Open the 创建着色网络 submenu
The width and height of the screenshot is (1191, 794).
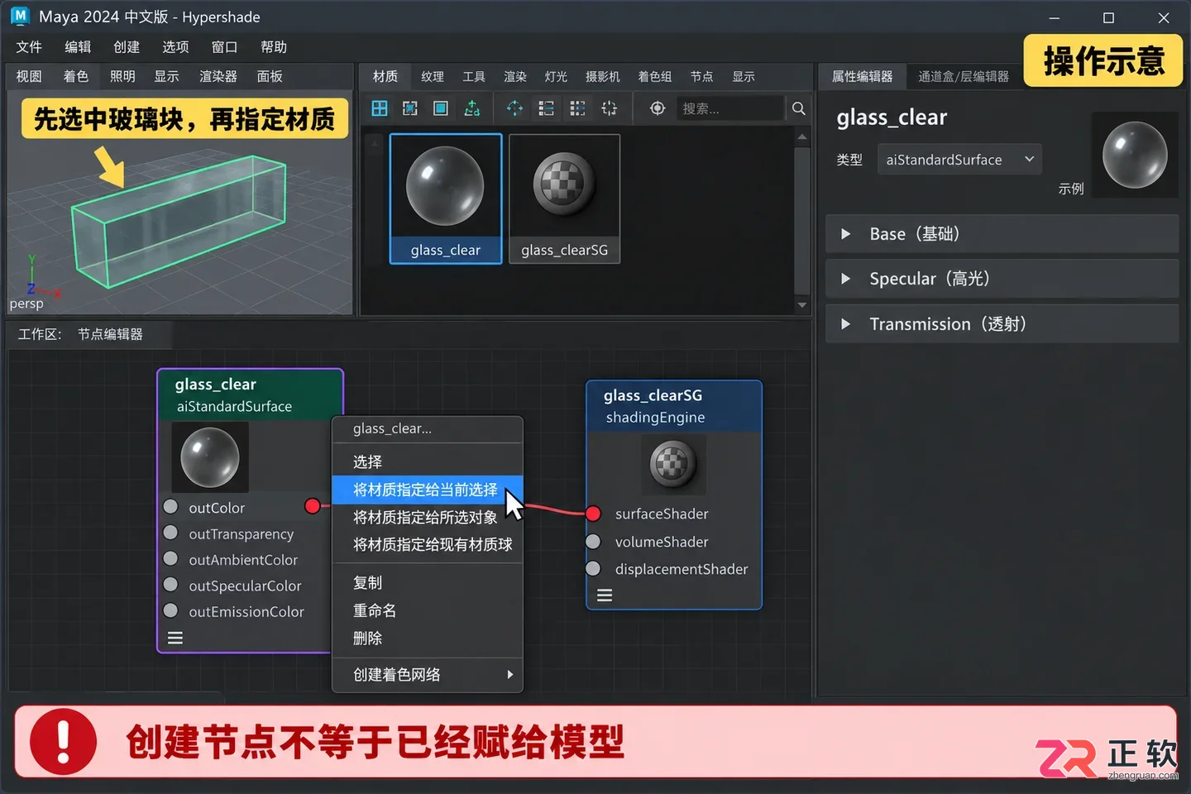click(x=427, y=675)
